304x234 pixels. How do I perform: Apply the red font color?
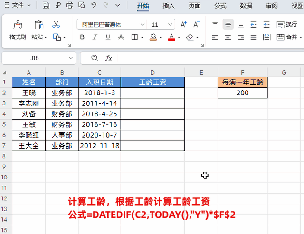click(171, 37)
